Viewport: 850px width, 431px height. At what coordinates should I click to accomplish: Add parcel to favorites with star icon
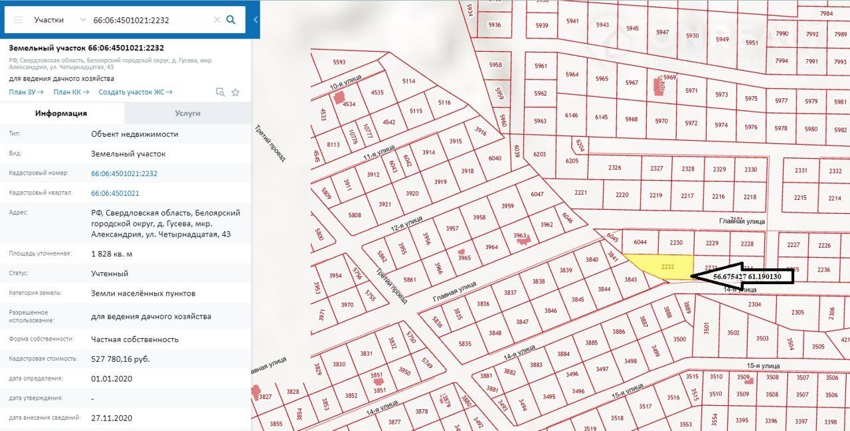pos(235,92)
